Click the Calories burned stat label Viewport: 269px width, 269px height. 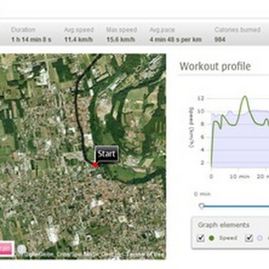coord(237,30)
